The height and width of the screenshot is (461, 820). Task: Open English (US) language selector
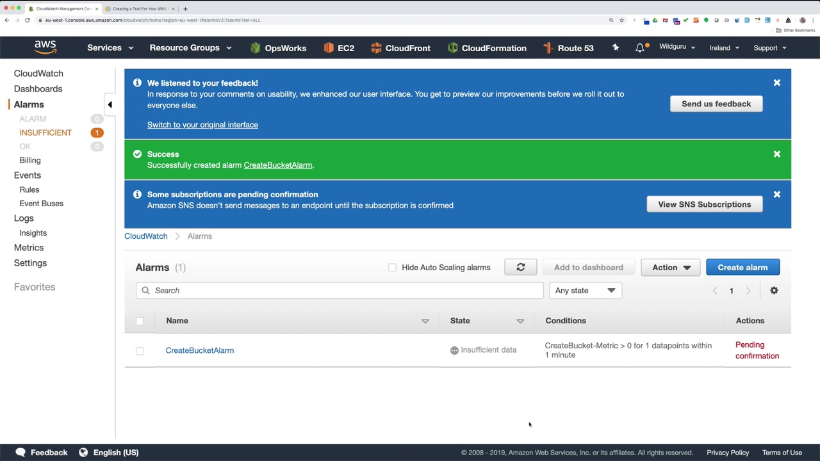click(116, 453)
